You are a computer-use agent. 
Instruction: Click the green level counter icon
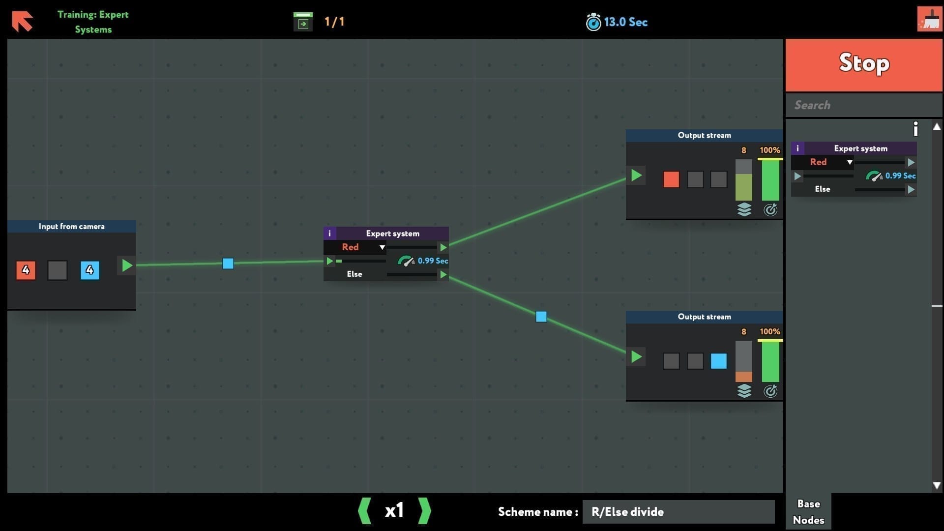303,22
